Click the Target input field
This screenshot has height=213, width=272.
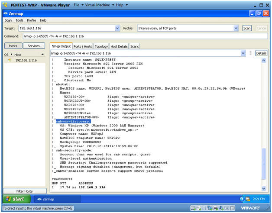click(x=67, y=28)
